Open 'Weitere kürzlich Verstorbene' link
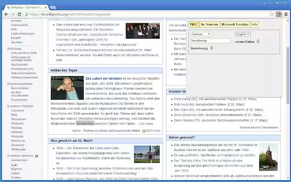 tap(259, 127)
